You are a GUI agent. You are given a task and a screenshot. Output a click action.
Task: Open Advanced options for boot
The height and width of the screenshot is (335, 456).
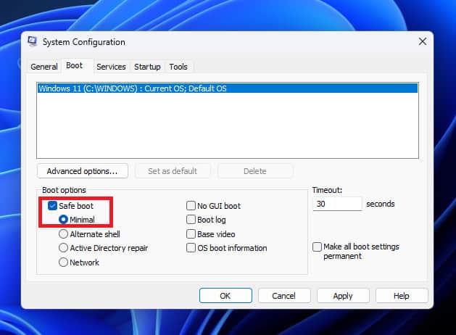coord(82,171)
